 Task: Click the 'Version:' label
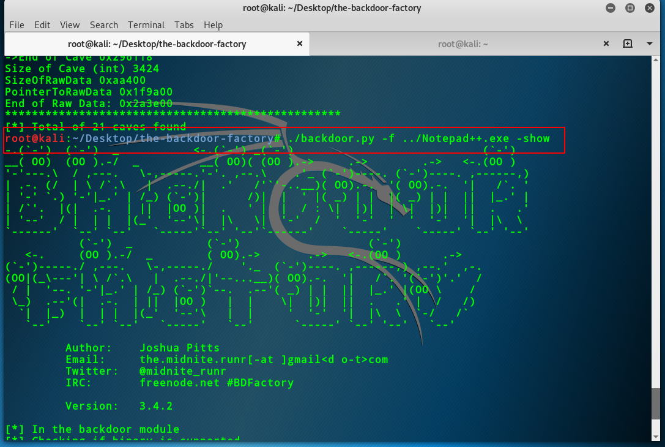coord(92,406)
